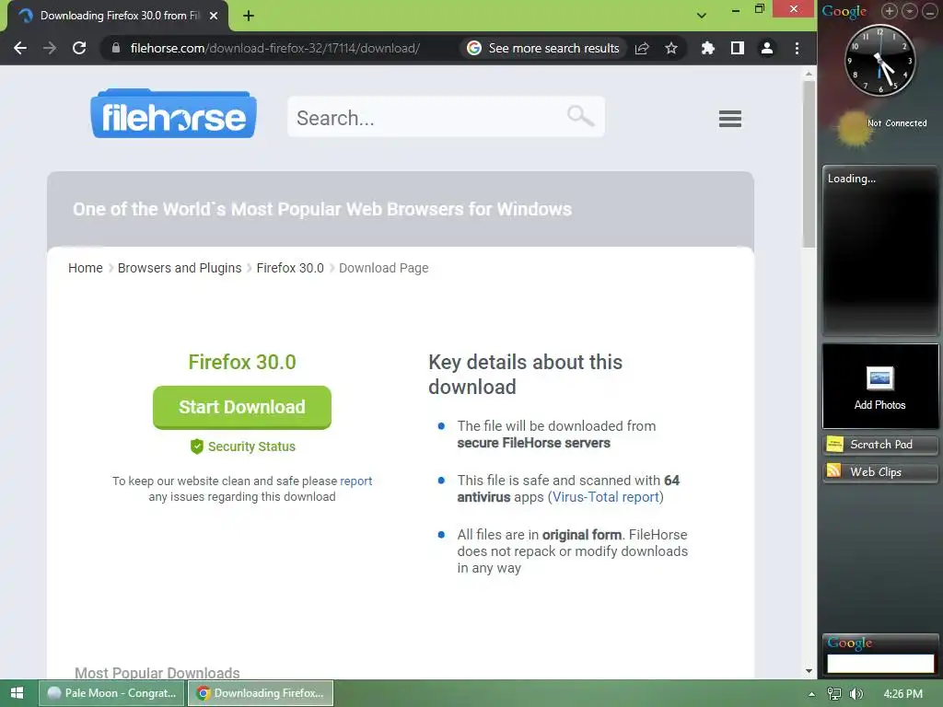This screenshot has width=943, height=707.
Task: Open the tab search chevron dropdown
Action: coord(701,16)
